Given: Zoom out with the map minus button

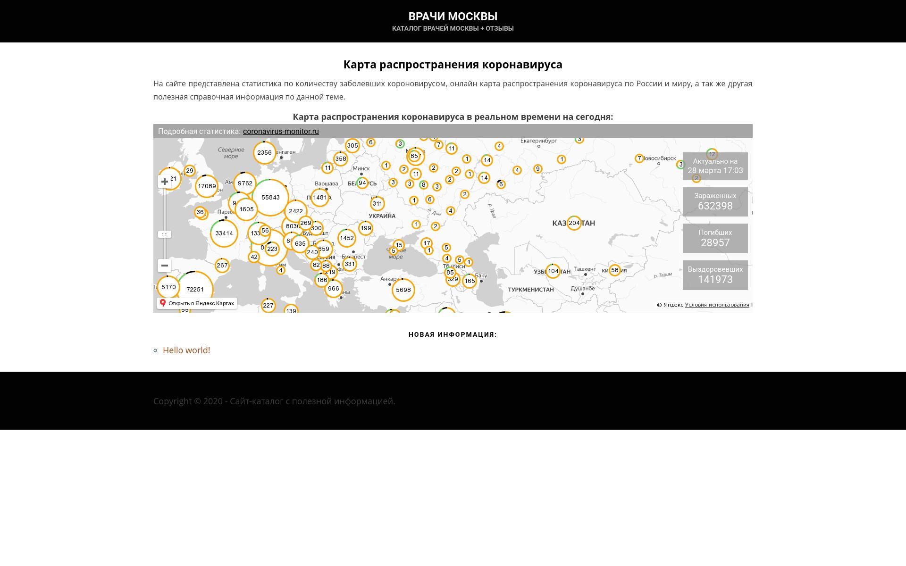Looking at the screenshot, I should [165, 266].
